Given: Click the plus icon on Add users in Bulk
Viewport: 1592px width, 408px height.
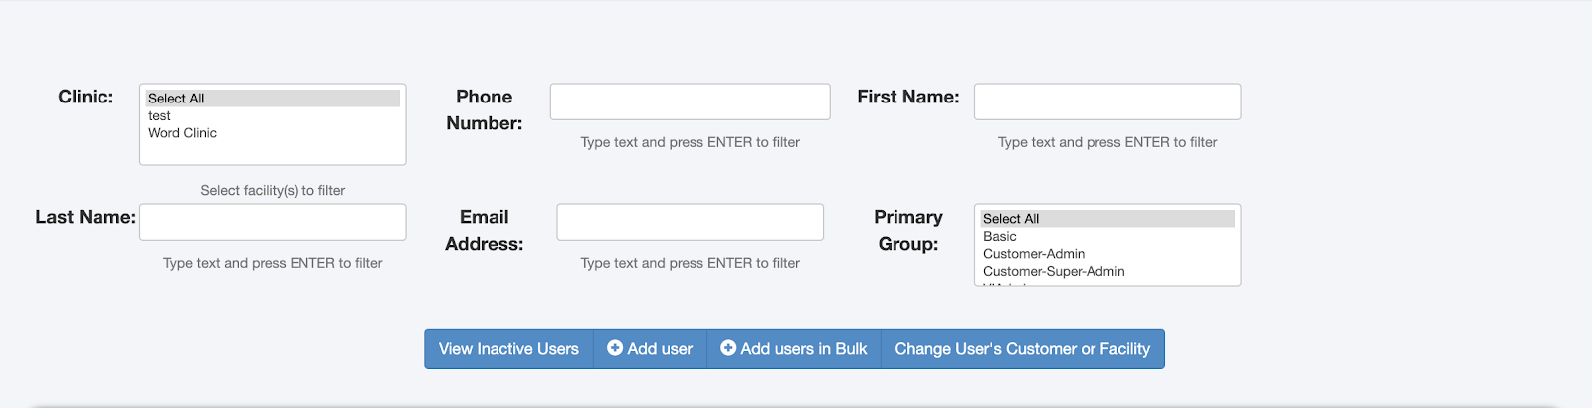Looking at the screenshot, I should tap(728, 348).
